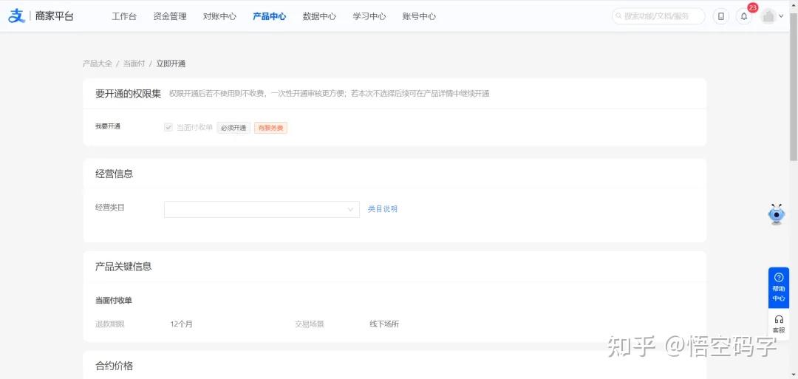798x379 pixels.
Task: Open the 对账中心 menu
Action: pos(220,16)
